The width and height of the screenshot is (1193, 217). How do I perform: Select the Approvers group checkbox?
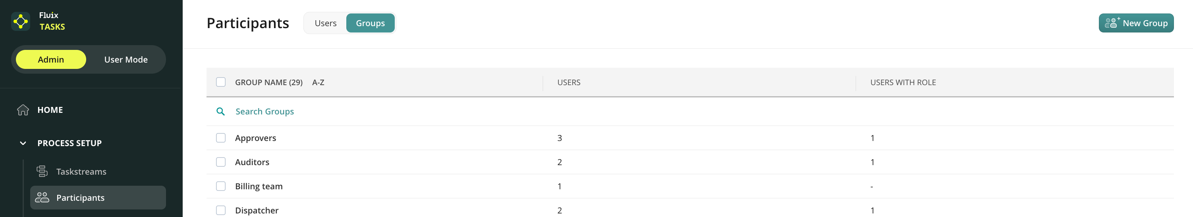pos(221,138)
